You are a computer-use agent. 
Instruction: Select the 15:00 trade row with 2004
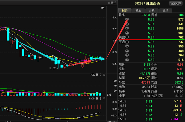tap(151, 119)
